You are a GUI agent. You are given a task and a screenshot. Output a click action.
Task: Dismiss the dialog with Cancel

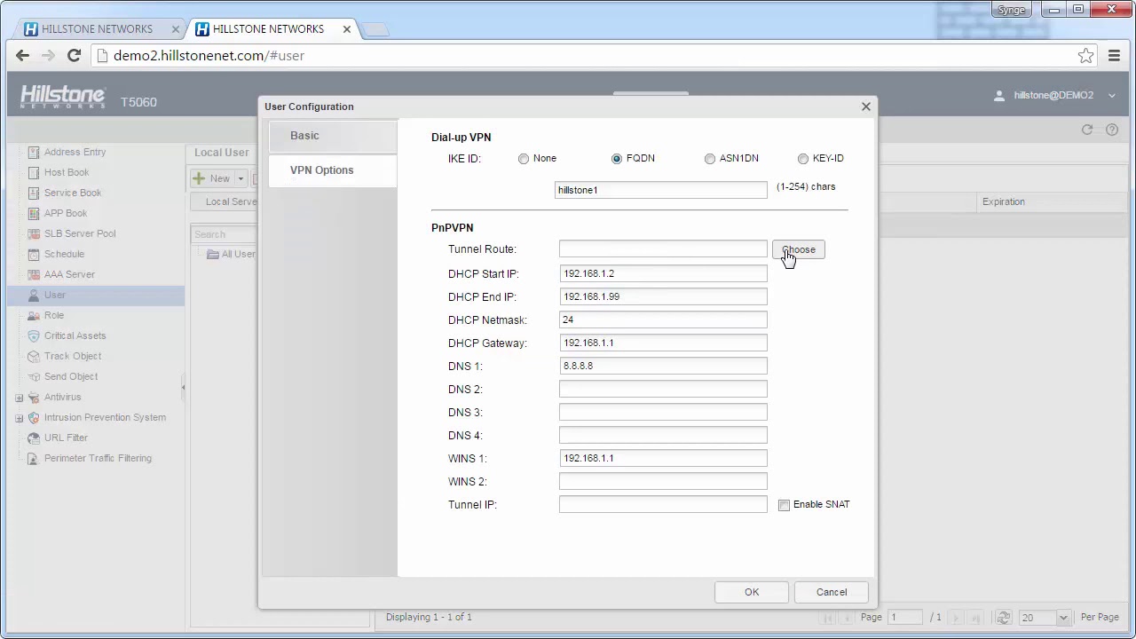tap(832, 592)
